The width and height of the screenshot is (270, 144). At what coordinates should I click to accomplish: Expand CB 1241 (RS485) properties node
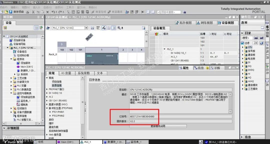pos(47,101)
